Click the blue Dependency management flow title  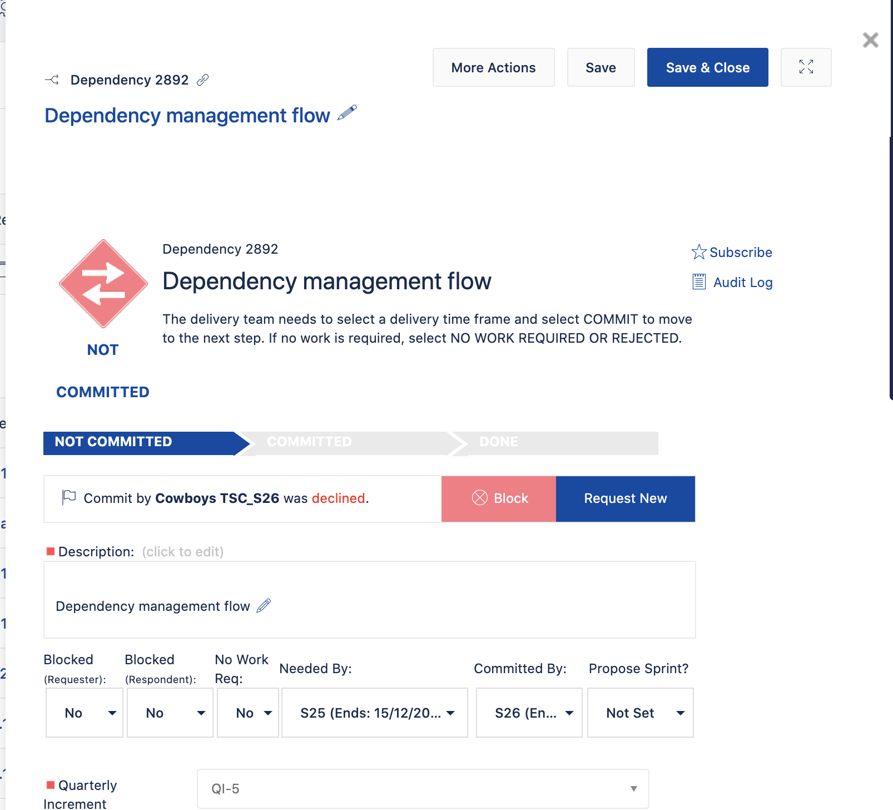[x=187, y=116]
